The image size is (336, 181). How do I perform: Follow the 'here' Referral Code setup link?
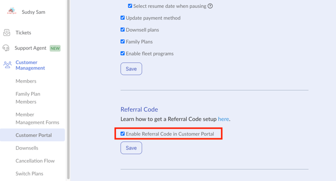pyautogui.click(x=223, y=119)
